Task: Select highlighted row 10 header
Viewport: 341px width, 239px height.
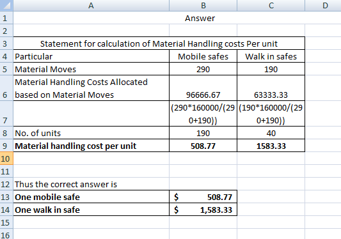Action: pos(6,158)
